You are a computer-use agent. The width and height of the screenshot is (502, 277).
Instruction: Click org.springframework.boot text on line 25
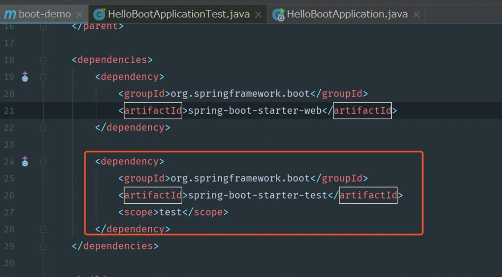point(240,178)
